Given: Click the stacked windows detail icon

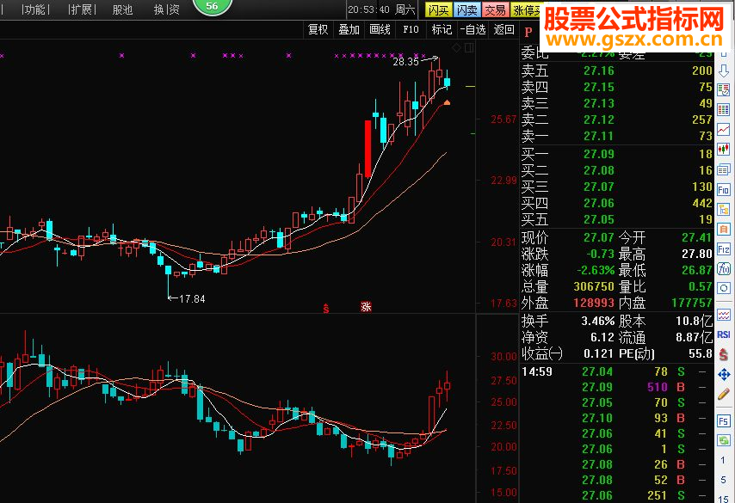Looking at the screenshot, I should click(x=724, y=169).
